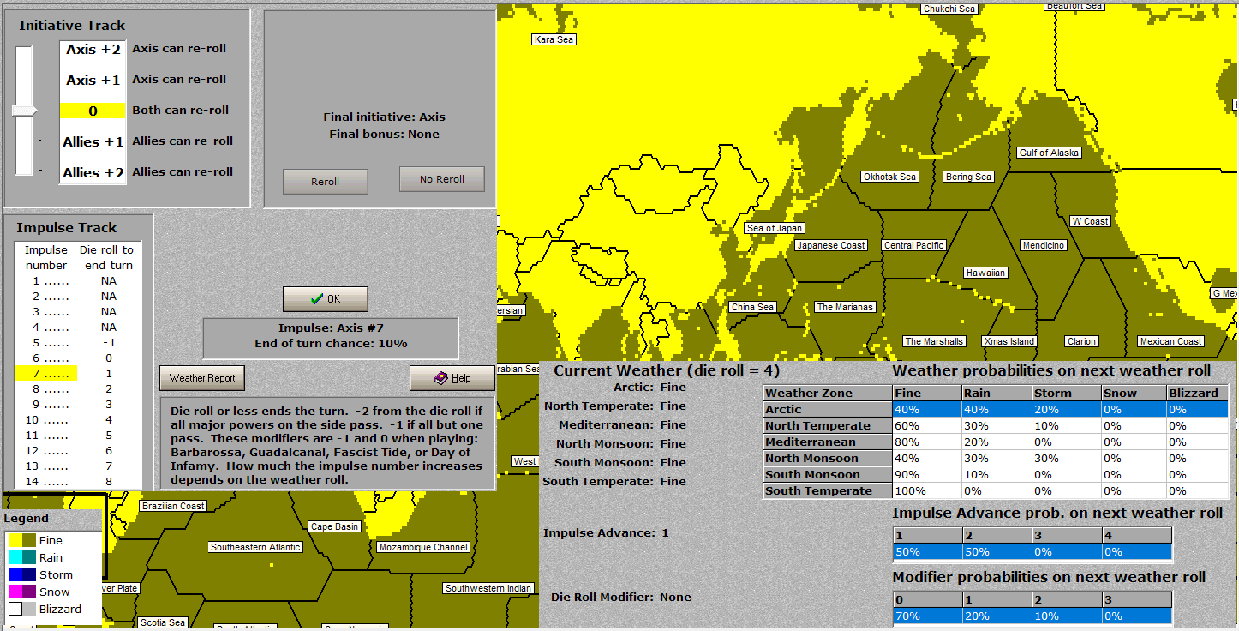Click the Hawaiian sea area label

tap(985, 273)
